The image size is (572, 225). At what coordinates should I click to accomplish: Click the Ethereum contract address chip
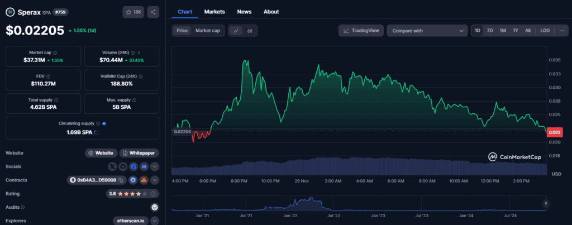coord(97,180)
